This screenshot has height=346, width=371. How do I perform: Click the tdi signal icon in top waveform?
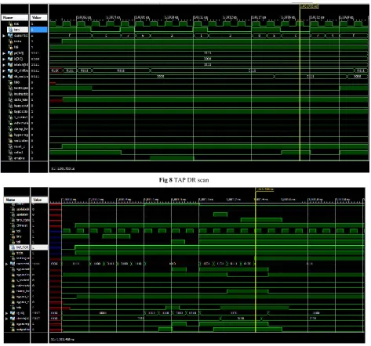[x=10, y=47]
